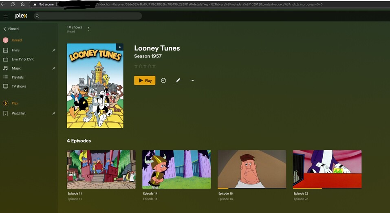Open the hamburger menu beside Plex logo
The image size is (390, 213).
tap(5, 16)
